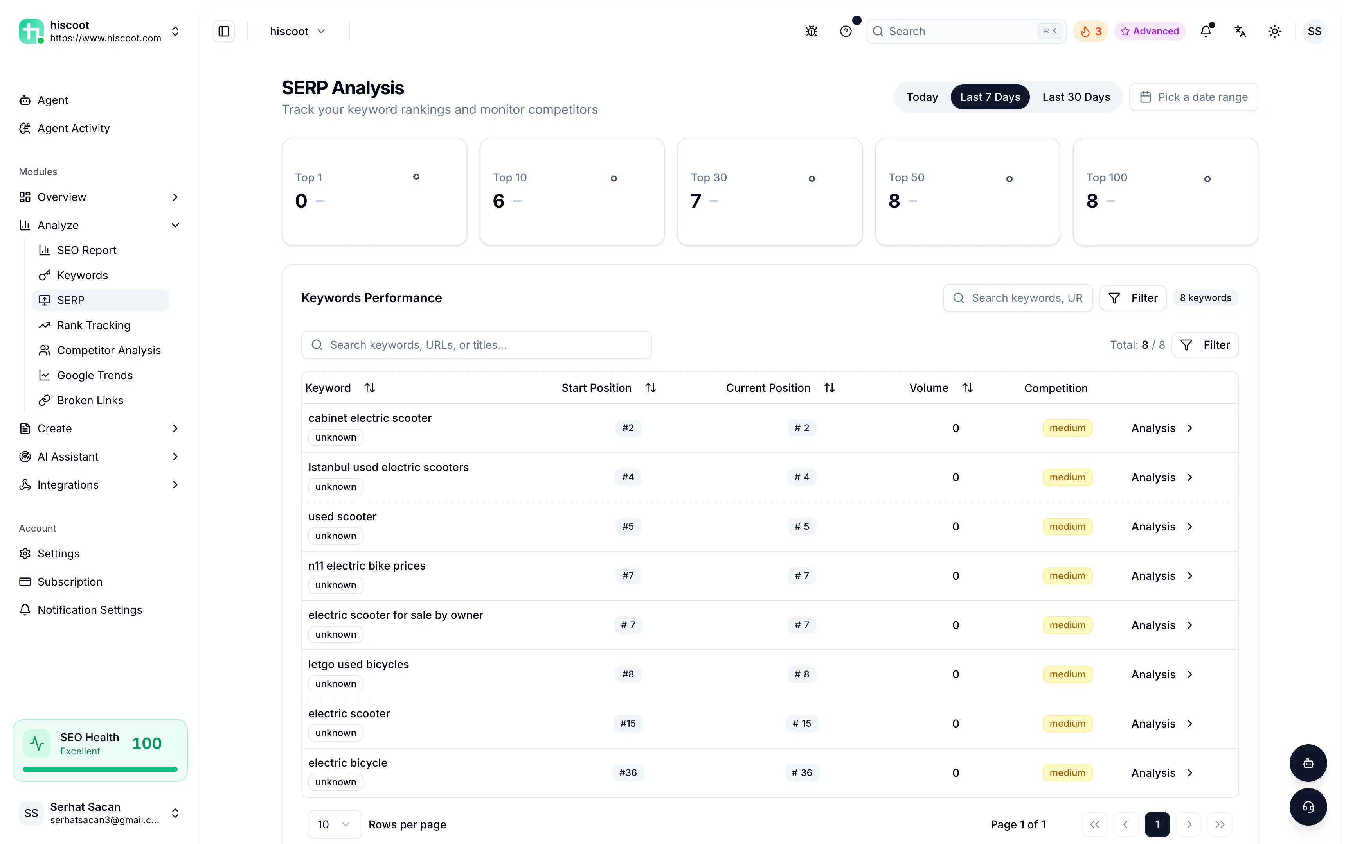This screenshot has height=844, width=1346.
Task: Open Competitor Analysis page
Action: [x=100, y=350]
